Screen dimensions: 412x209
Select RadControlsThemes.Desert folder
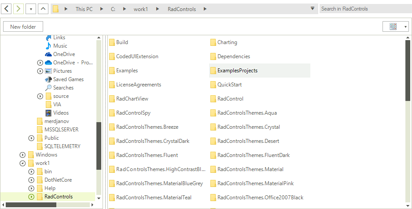point(245,141)
